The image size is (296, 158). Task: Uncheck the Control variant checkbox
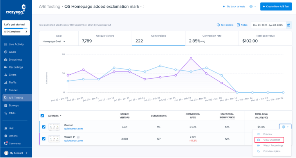coord(44,127)
